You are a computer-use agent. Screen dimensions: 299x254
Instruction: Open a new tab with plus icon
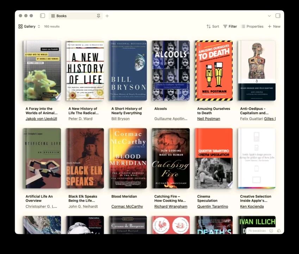point(107,16)
